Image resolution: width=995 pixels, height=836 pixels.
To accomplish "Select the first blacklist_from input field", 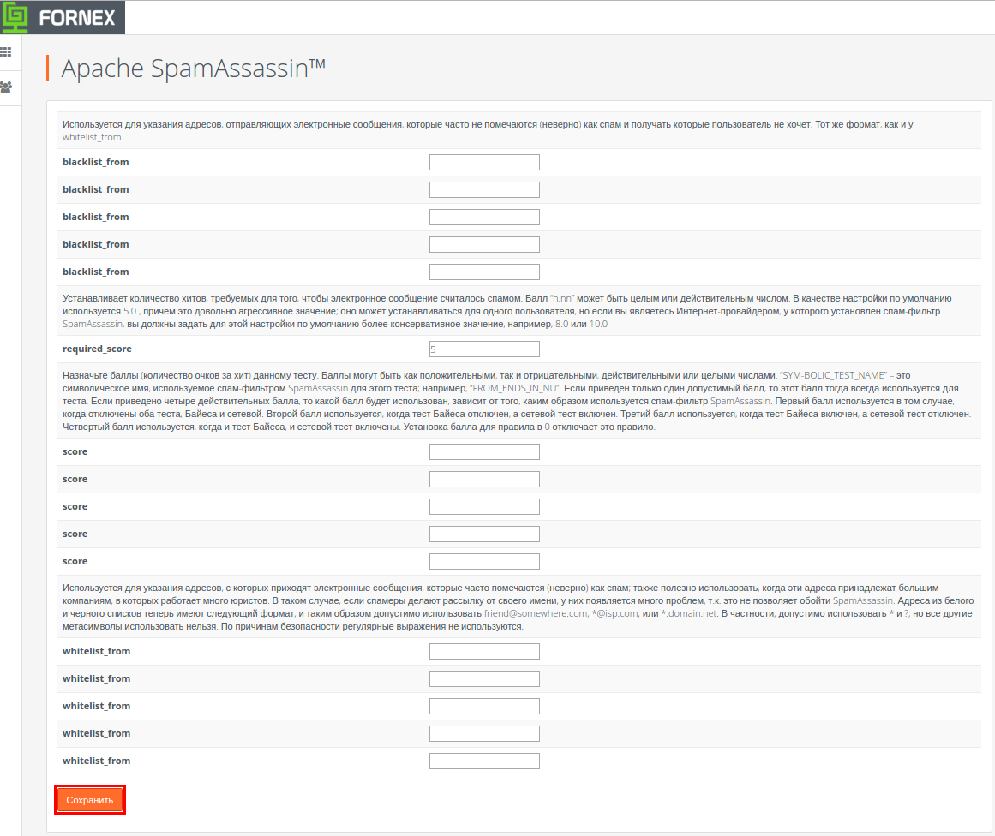I will click(x=484, y=163).
